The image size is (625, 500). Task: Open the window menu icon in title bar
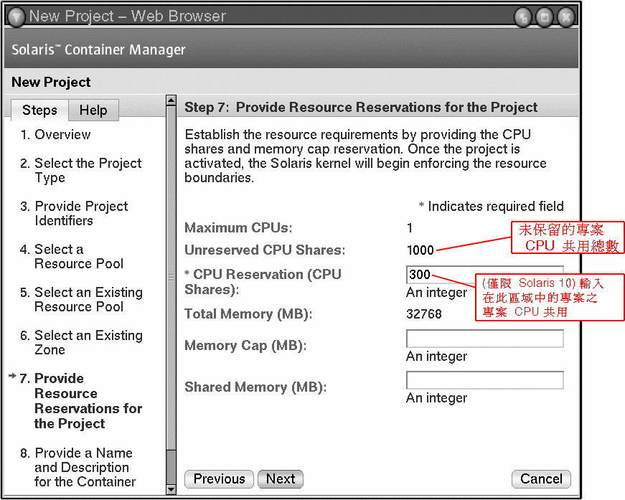tap(17, 16)
